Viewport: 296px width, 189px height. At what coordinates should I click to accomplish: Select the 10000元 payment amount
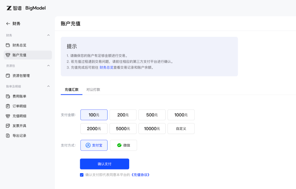[x=152, y=128]
